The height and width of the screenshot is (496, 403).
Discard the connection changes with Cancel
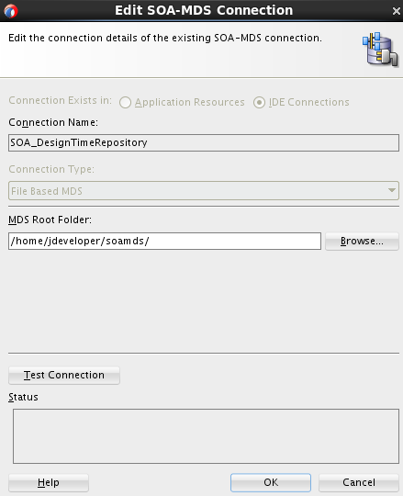(x=359, y=483)
